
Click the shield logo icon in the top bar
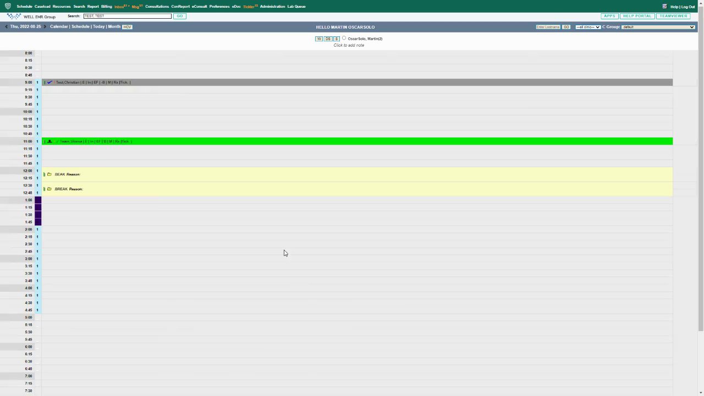click(x=8, y=6)
